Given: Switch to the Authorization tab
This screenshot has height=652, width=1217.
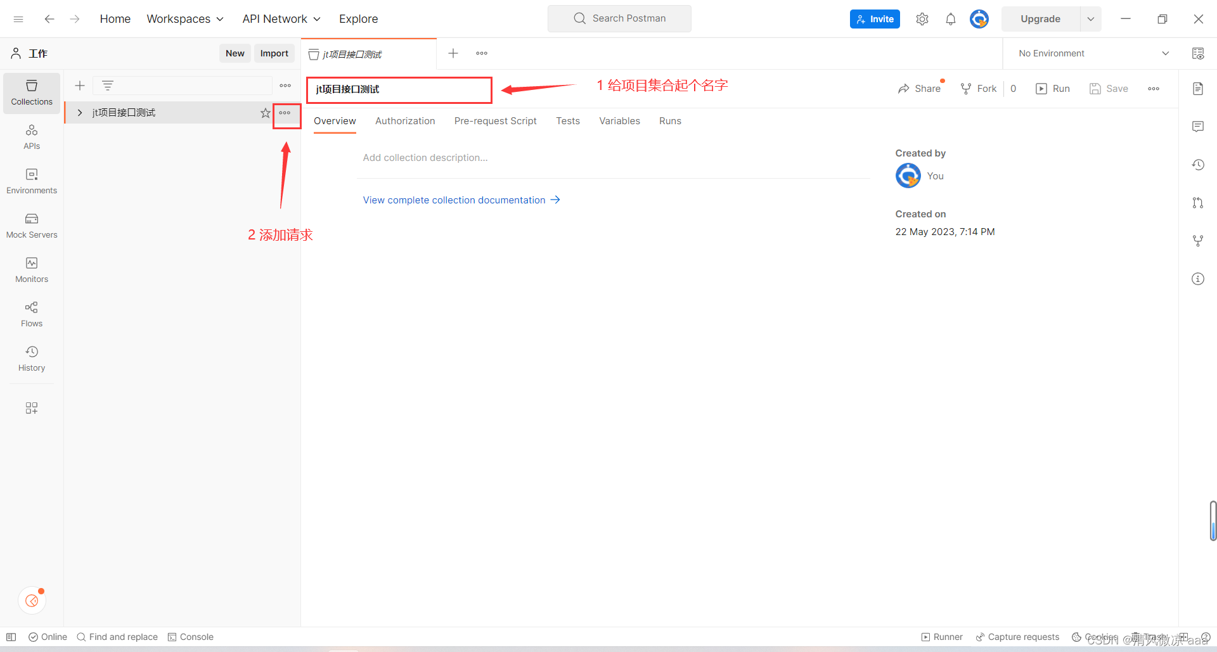Looking at the screenshot, I should (x=405, y=121).
